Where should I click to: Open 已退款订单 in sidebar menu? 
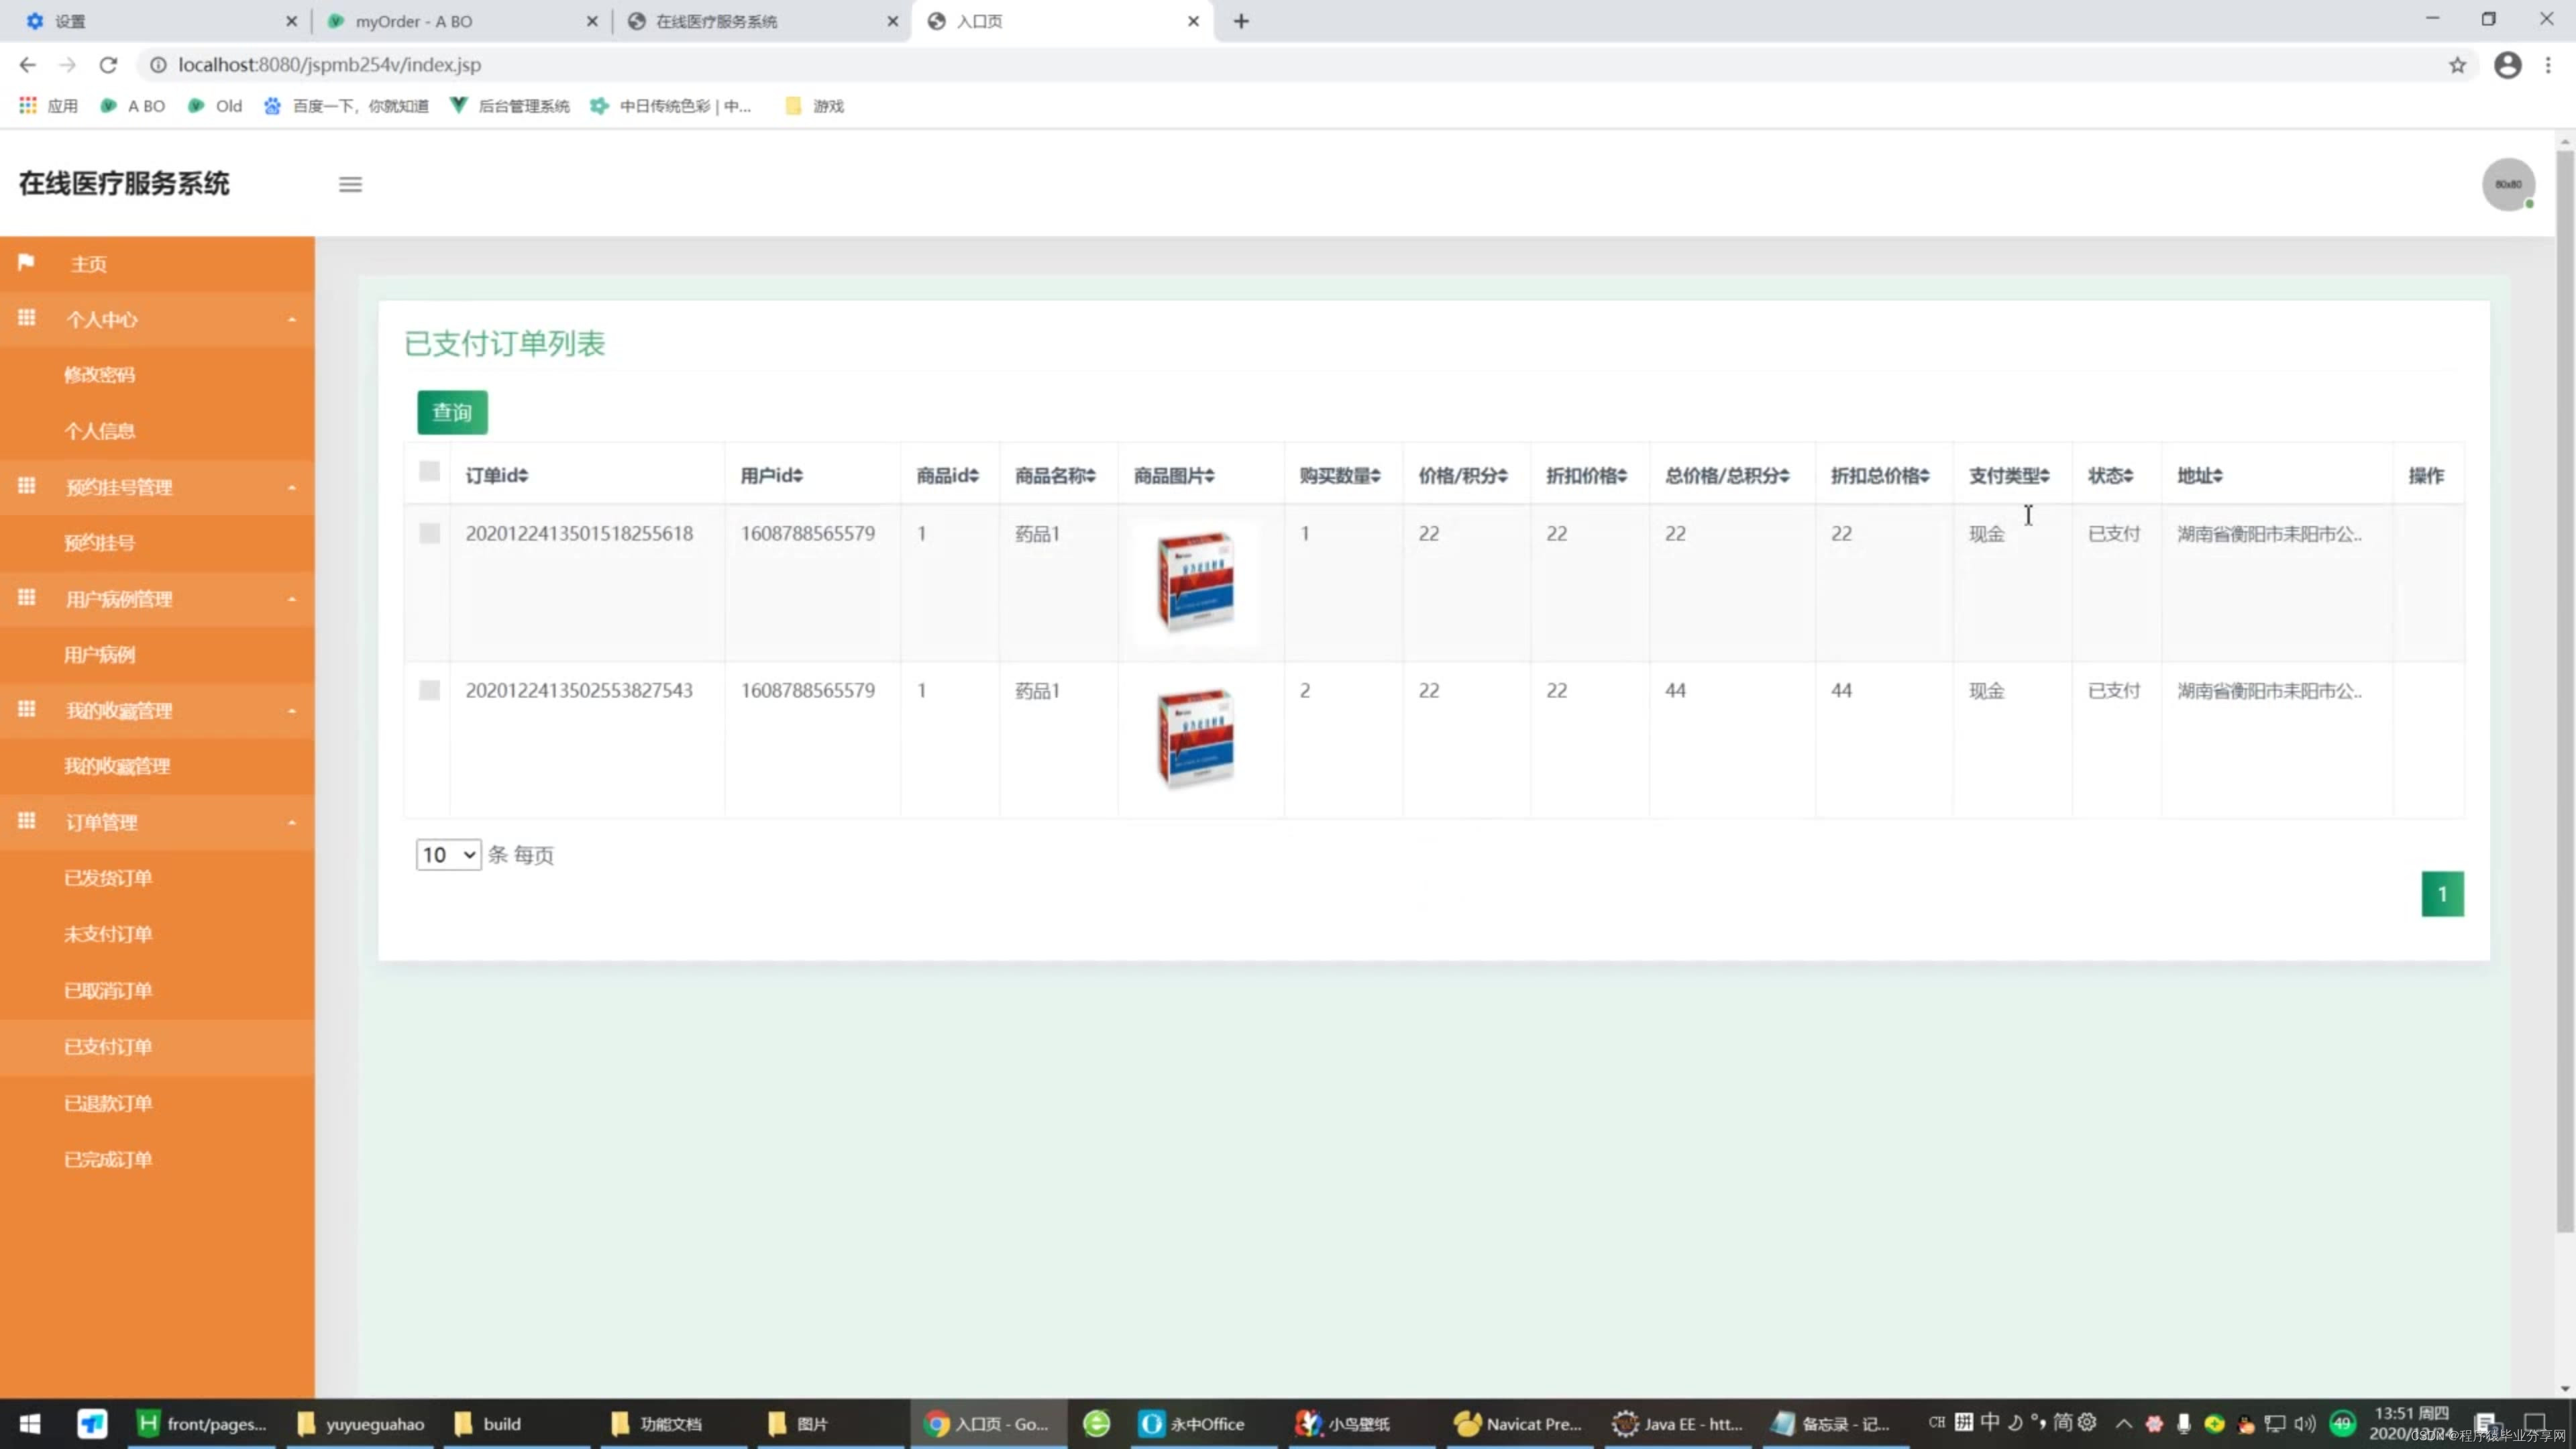click(108, 1103)
